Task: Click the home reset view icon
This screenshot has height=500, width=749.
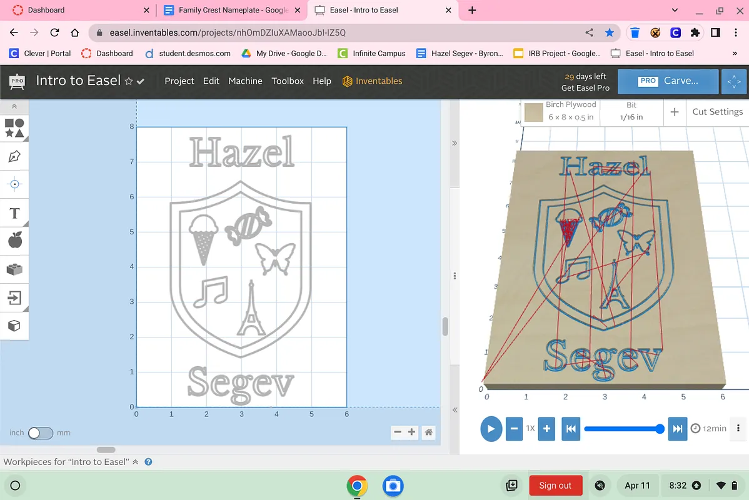Action: (x=428, y=432)
